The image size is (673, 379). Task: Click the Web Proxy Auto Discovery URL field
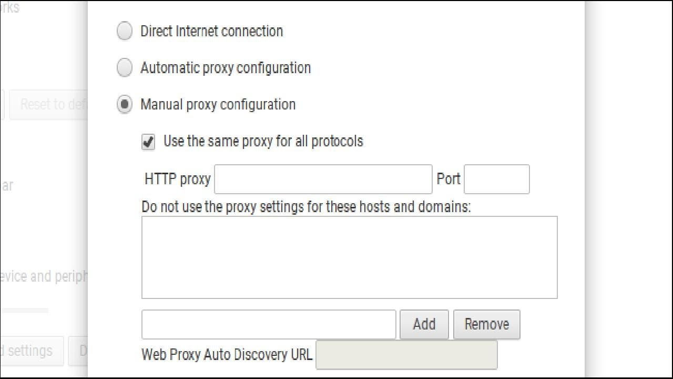tap(406, 355)
